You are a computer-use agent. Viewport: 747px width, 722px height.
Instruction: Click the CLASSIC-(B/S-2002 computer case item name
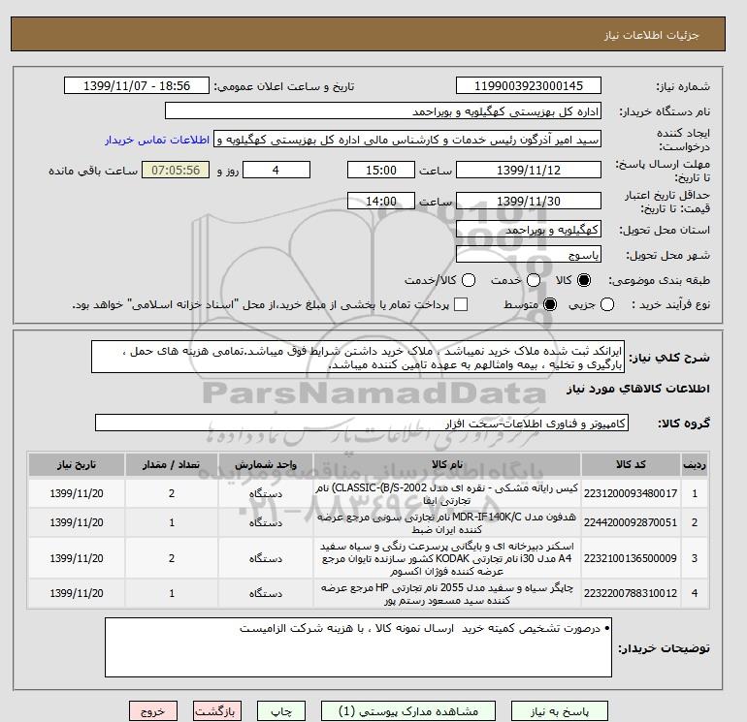(447, 494)
